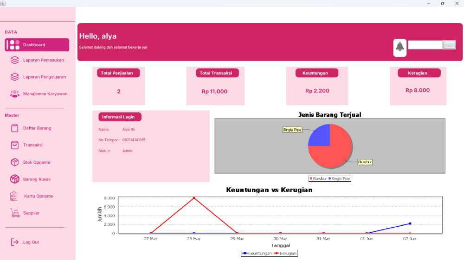Click the blue Single Pipe legend swatch

pyautogui.click(x=330, y=179)
